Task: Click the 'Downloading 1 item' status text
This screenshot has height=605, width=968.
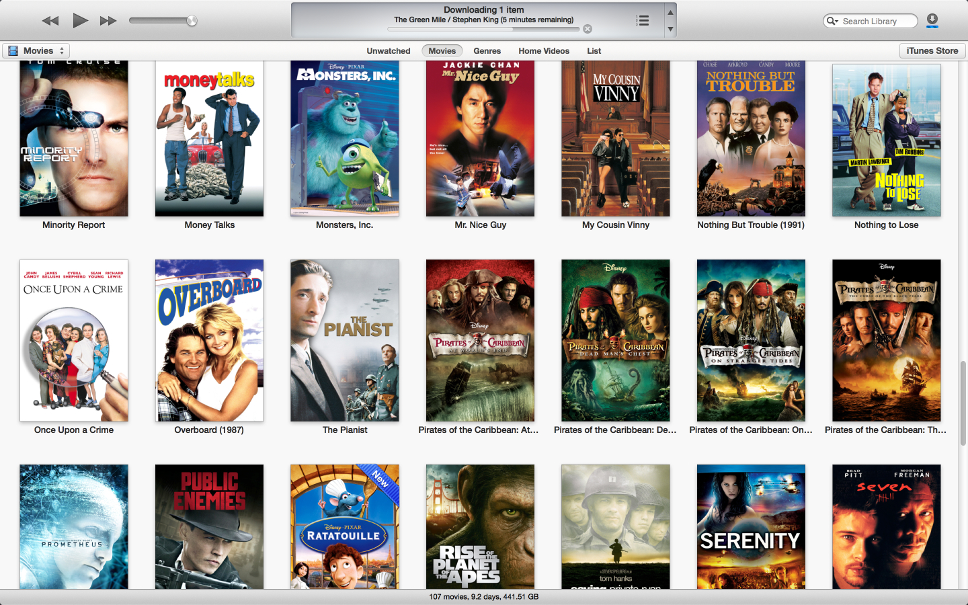Action: tap(484, 10)
